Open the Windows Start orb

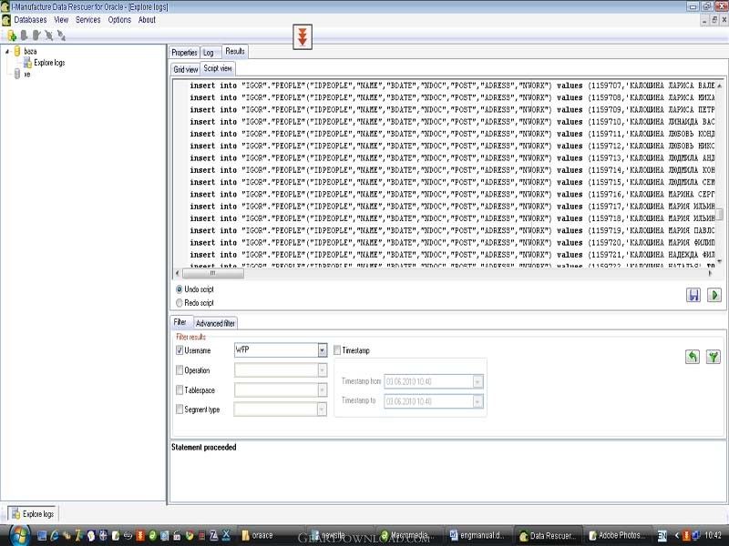point(18,534)
